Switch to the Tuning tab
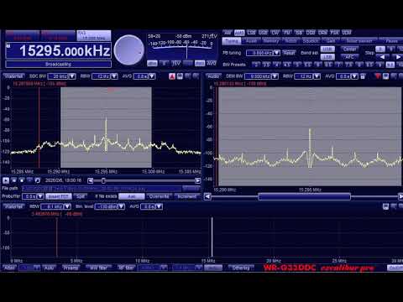 pos(232,41)
